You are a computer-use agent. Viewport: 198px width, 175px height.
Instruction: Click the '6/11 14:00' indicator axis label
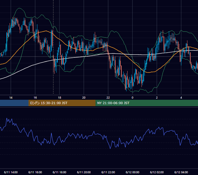11,172
